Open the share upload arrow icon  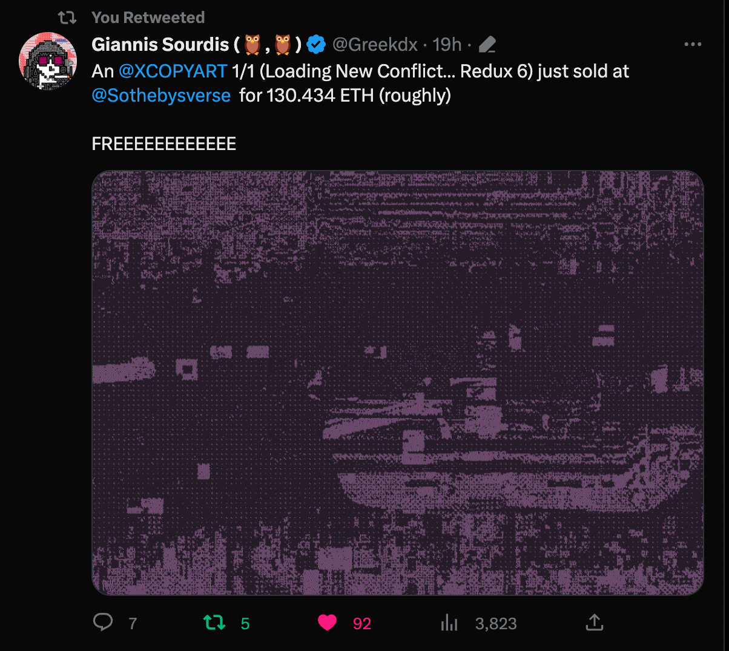point(595,622)
